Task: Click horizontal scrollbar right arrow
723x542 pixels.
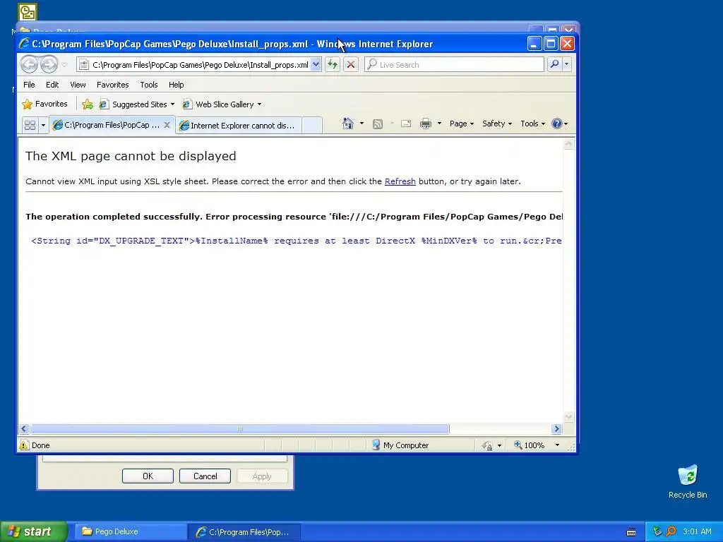Action: click(x=556, y=428)
